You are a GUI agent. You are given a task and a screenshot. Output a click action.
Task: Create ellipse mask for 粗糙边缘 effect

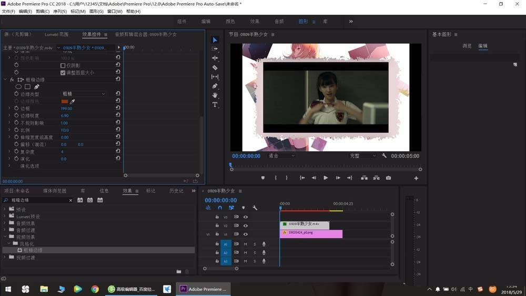[18, 87]
